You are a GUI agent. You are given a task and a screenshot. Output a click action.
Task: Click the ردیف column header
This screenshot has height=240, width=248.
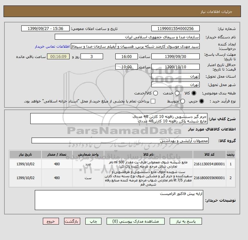(231, 154)
